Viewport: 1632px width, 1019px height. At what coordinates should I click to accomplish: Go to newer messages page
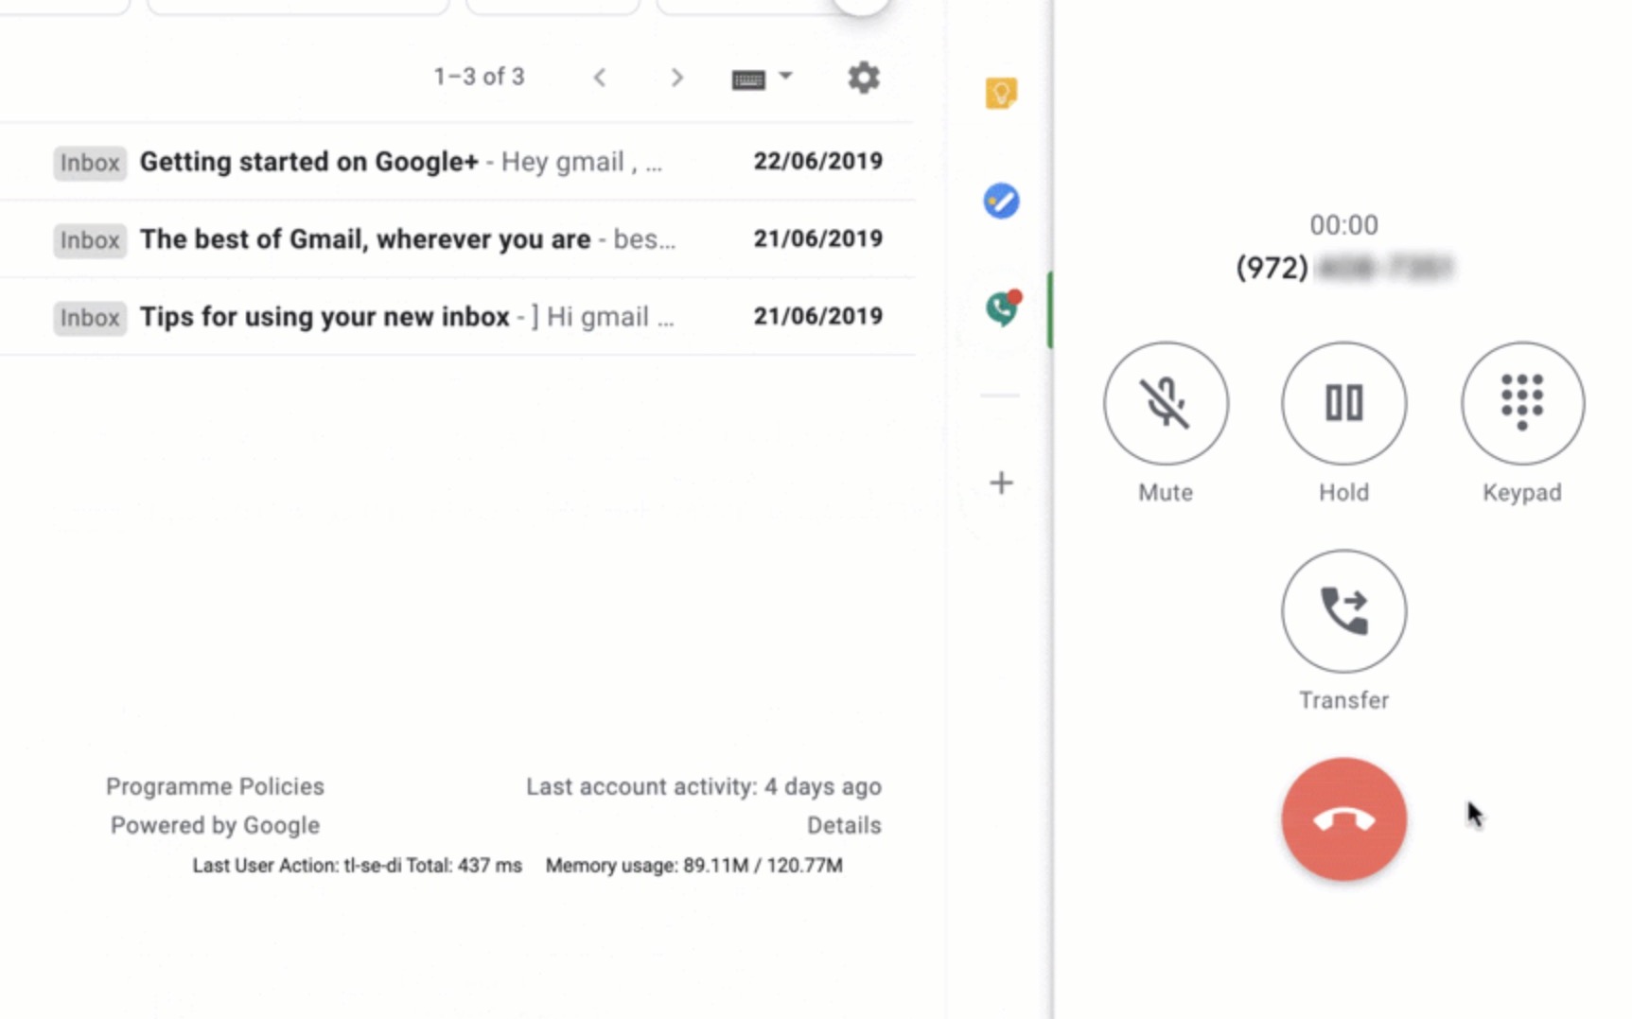pos(600,78)
